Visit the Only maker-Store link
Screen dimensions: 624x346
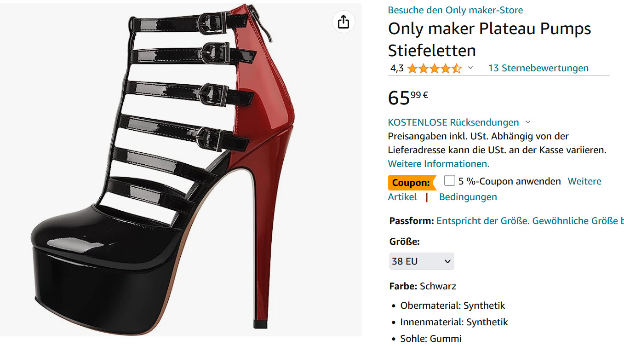point(455,10)
